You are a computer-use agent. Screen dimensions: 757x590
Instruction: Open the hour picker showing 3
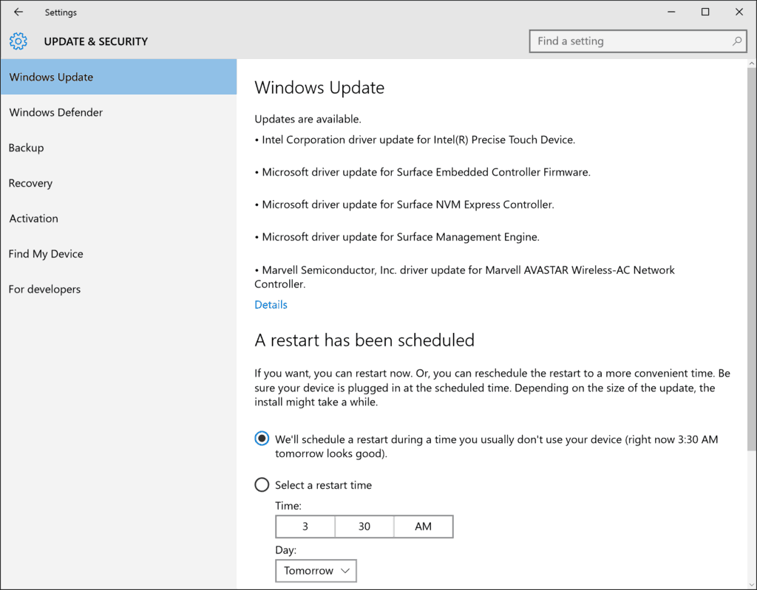coord(305,526)
